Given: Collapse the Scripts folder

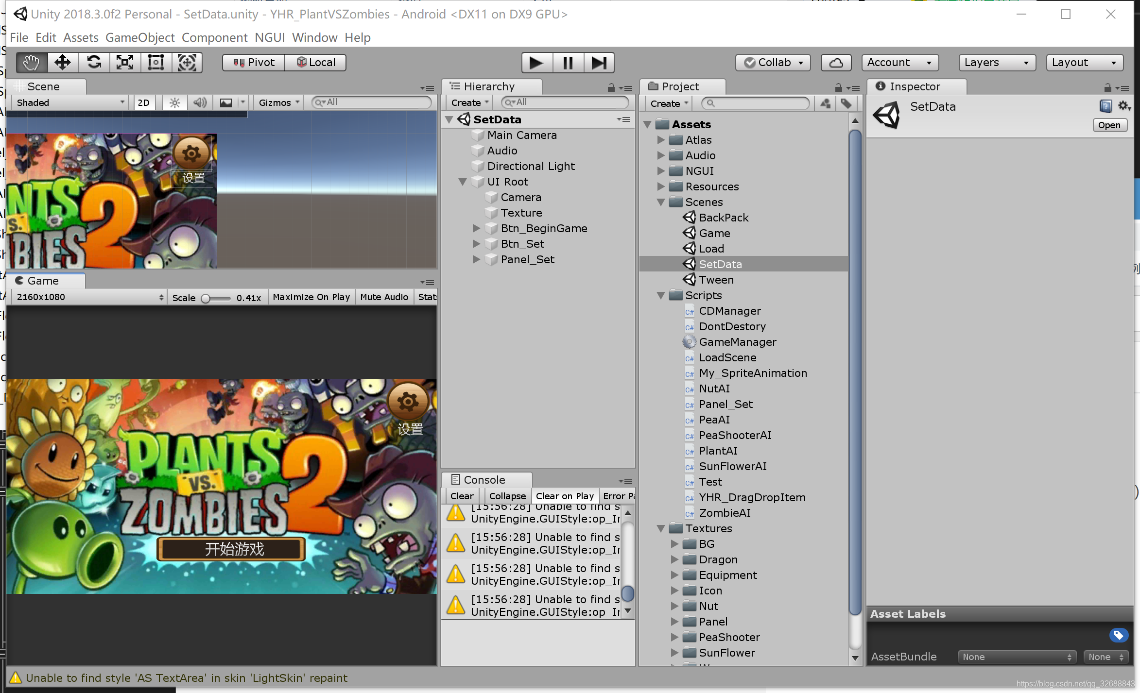Looking at the screenshot, I should click(661, 295).
